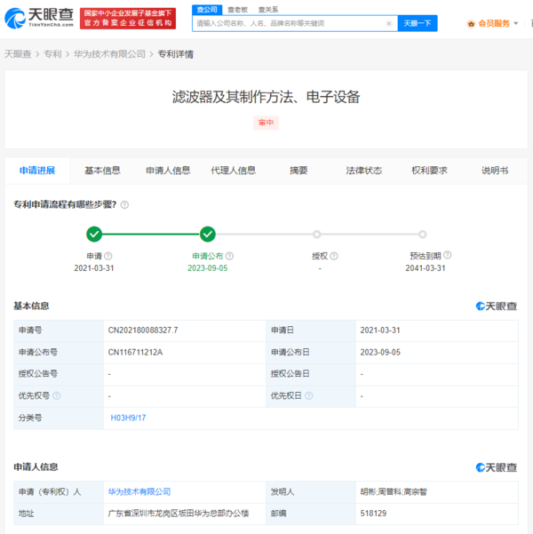This screenshot has height=534, width=533.
Task: Focus the company name search input field
Action: 289,23
